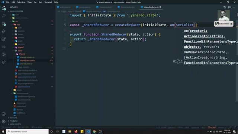The height and width of the screenshot is (134, 238).
Task: Click Live Share in the status bar
Action: click(x=37, y=127)
